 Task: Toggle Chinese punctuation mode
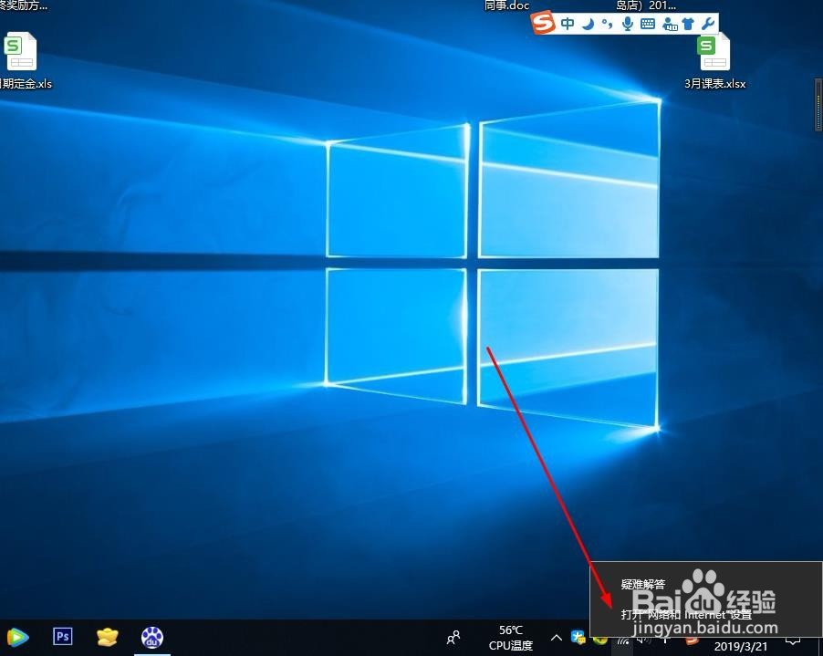607,24
